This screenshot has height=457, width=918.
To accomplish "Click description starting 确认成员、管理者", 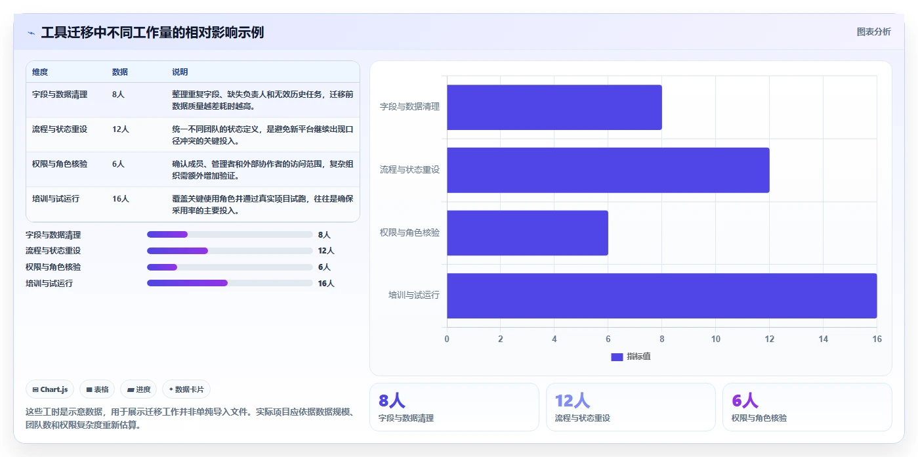I will coord(262,169).
